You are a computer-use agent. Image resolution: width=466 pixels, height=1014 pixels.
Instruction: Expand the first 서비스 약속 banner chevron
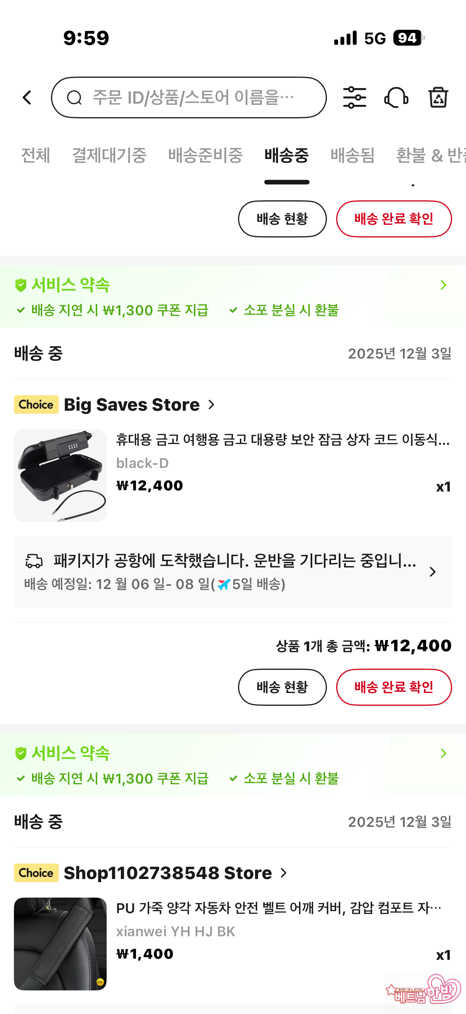point(443,285)
